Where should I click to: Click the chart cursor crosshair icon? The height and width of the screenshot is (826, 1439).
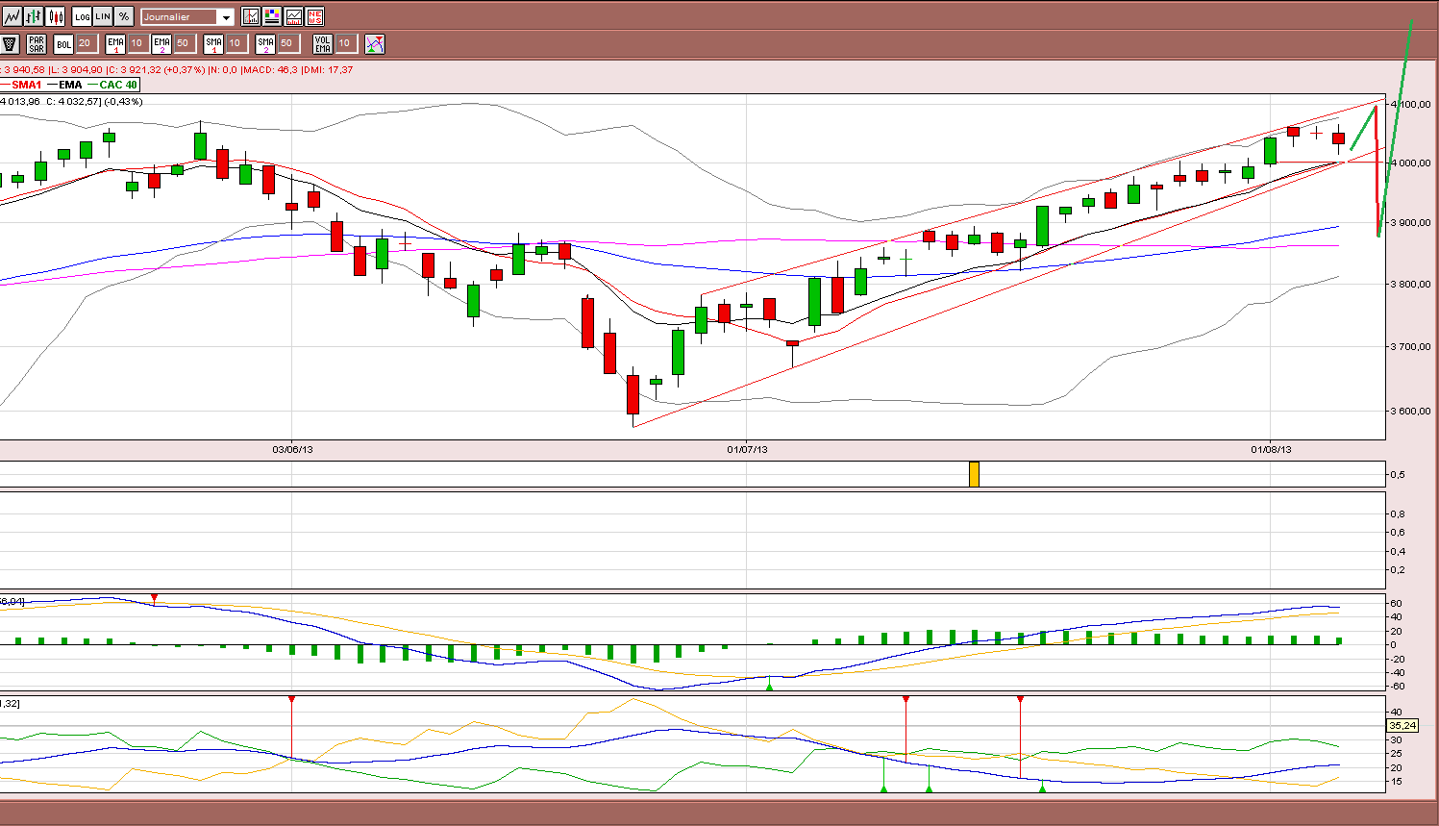click(250, 16)
